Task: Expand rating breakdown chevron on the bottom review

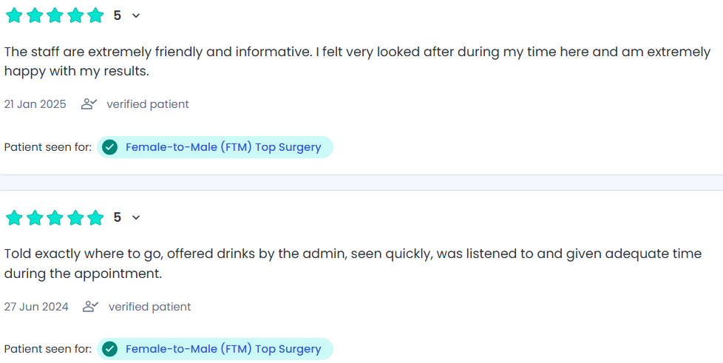Action: (135, 217)
